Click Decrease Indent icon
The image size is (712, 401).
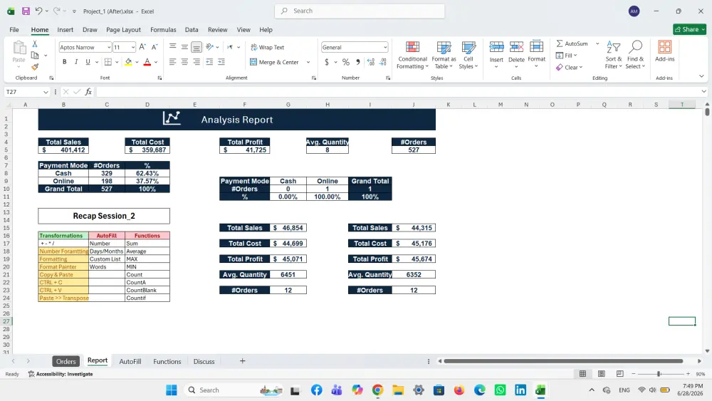[x=209, y=62]
